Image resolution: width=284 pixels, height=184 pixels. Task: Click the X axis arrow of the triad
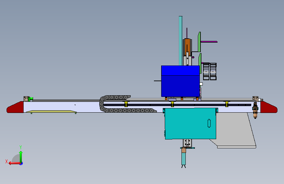point(14,163)
